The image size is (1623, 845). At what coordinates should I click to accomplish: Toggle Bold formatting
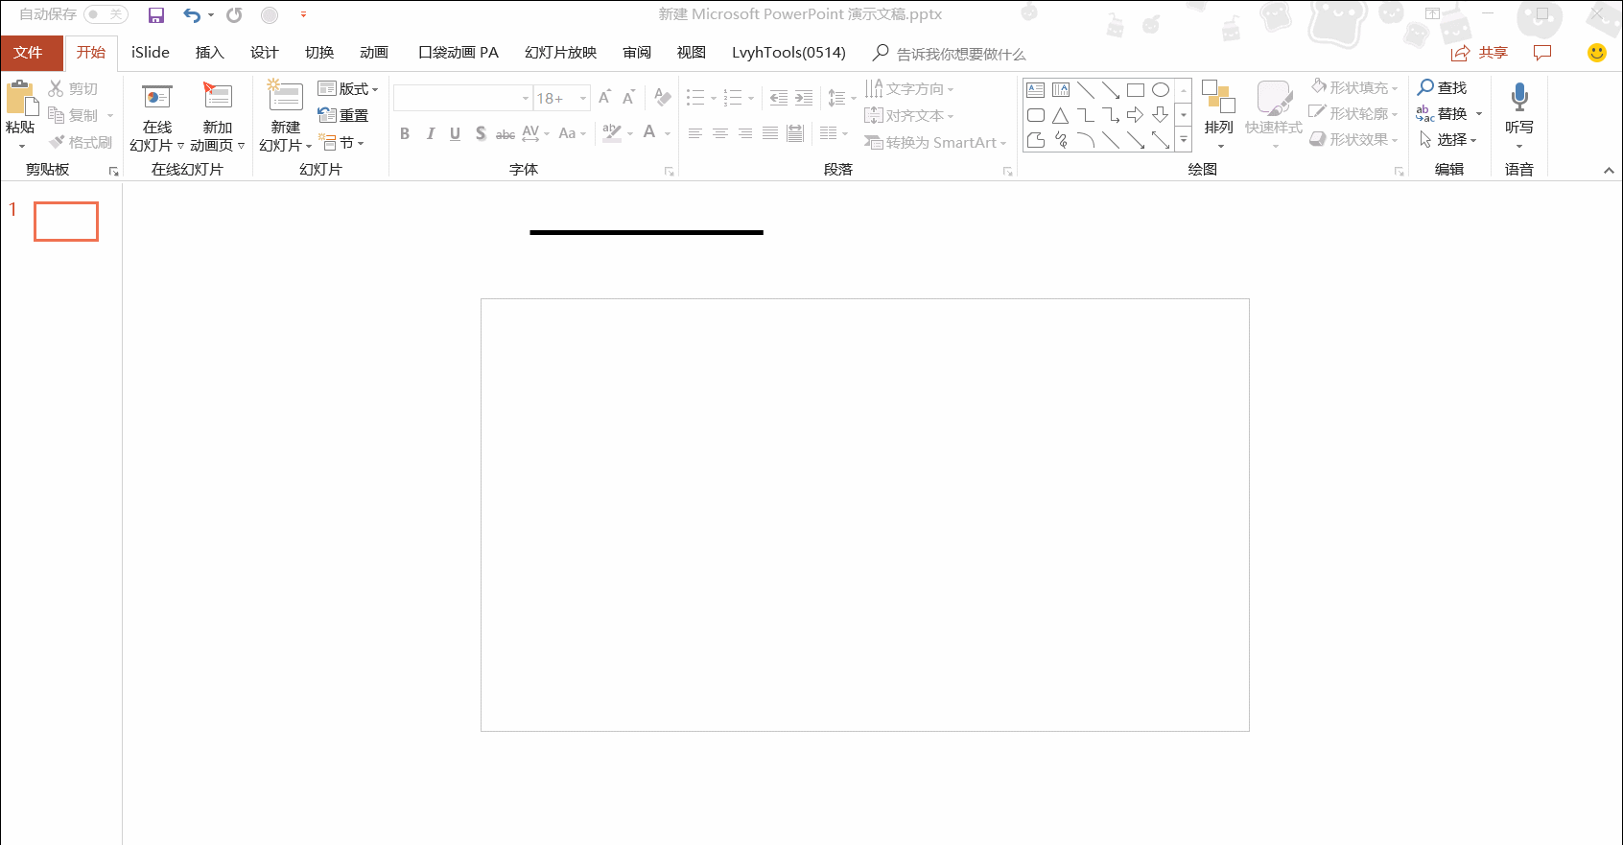coord(405,133)
